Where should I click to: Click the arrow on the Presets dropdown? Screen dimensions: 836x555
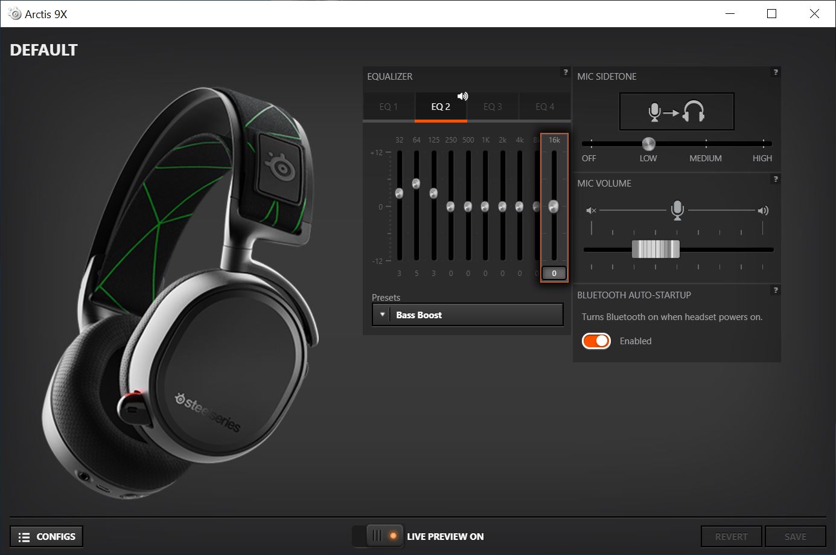(x=382, y=315)
